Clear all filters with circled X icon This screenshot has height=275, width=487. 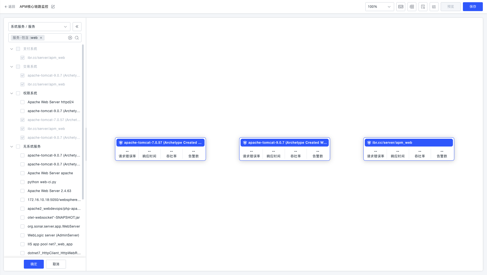point(70,38)
